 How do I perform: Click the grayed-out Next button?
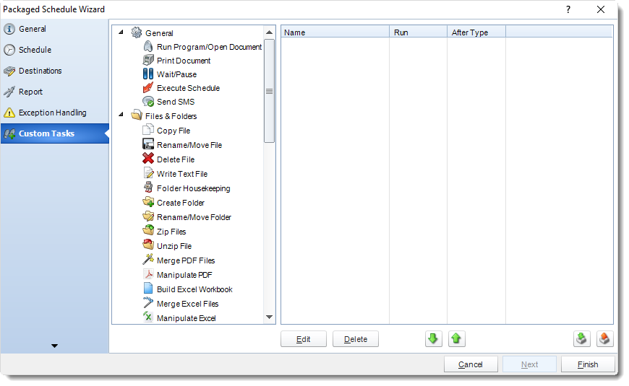pos(529,364)
